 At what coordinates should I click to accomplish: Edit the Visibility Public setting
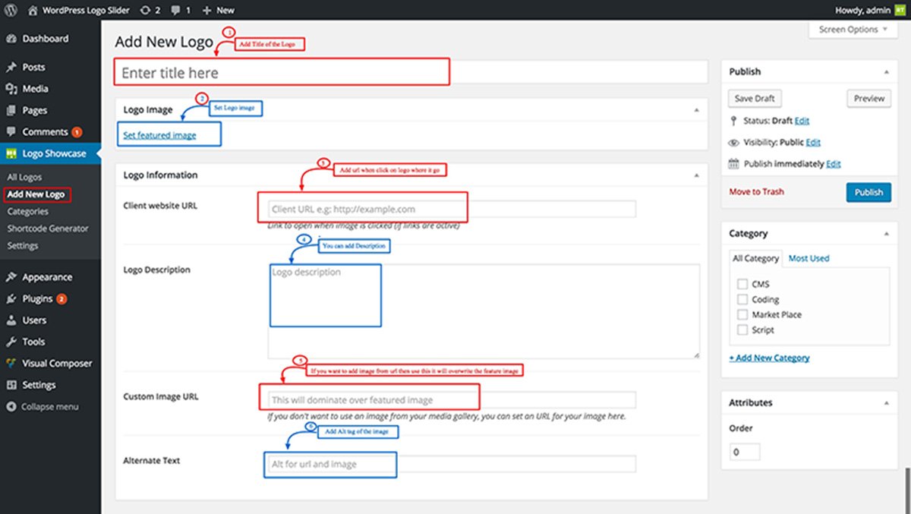813,142
